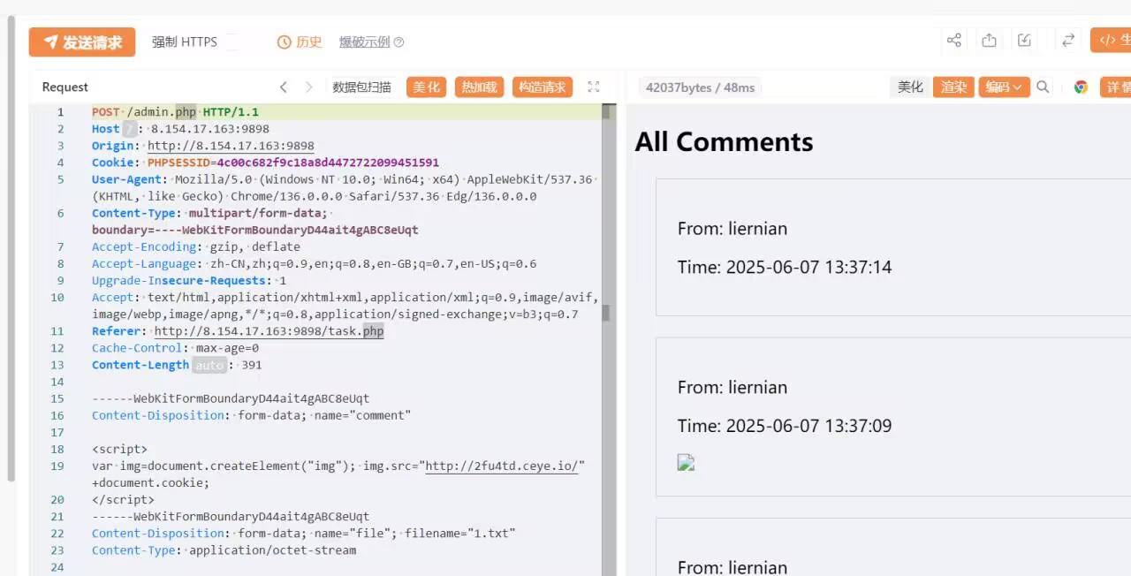Click the http://2fu4td.ceye.io/ URL in script
This screenshot has height=576, width=1131.
click(x=502, y=466)
